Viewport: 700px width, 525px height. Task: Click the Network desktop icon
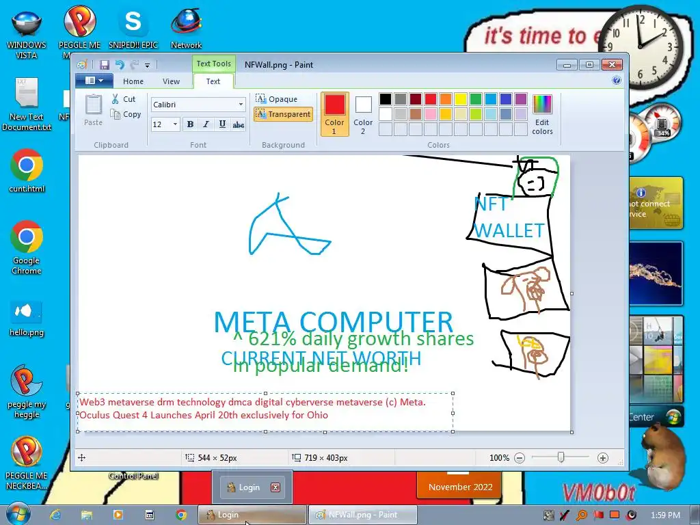pyautogui.click(x=186, y=28)
